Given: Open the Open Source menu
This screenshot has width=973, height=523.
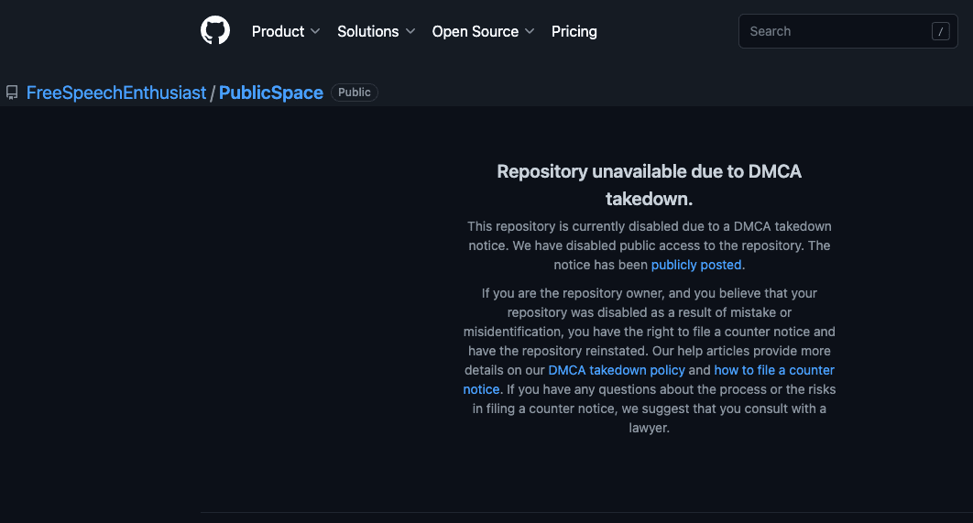Looking at the screenshot, I should (483, 31).
